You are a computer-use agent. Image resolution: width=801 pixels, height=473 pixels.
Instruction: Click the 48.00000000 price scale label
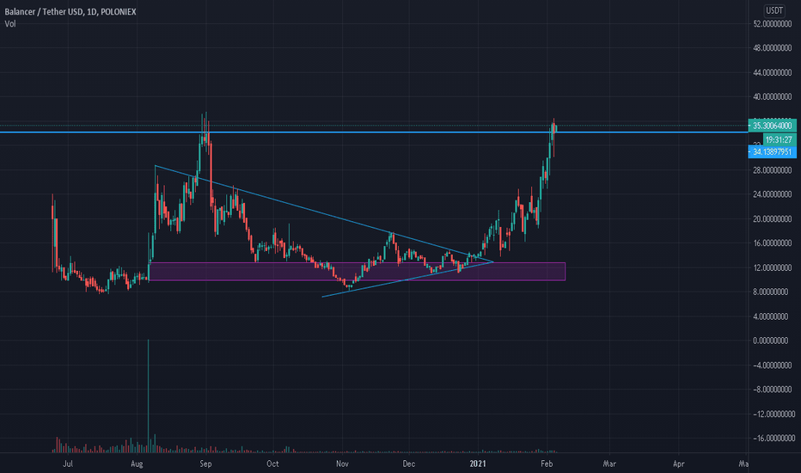tap(772, 48)
